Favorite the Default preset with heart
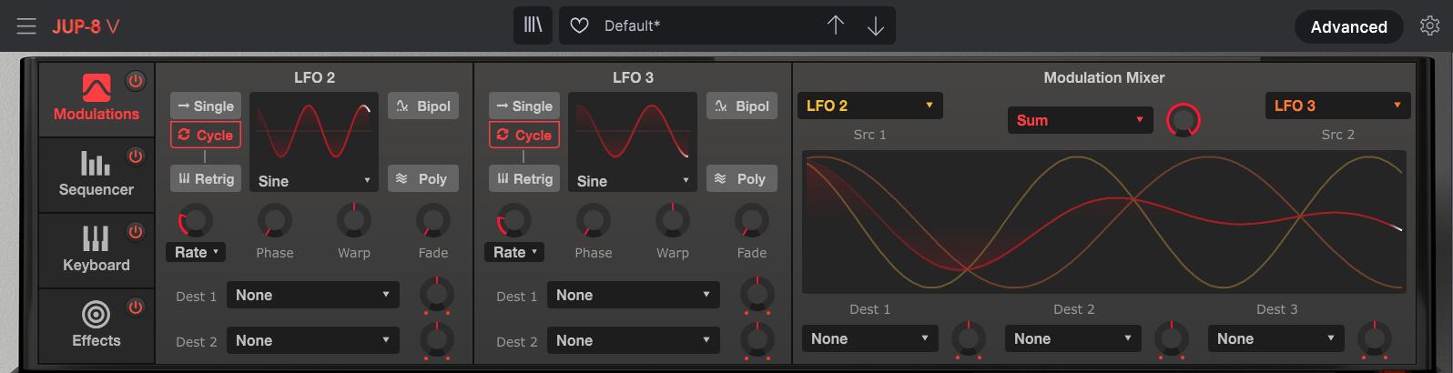The width and height of the screenshot is (1453, 373). click(579, 25)
